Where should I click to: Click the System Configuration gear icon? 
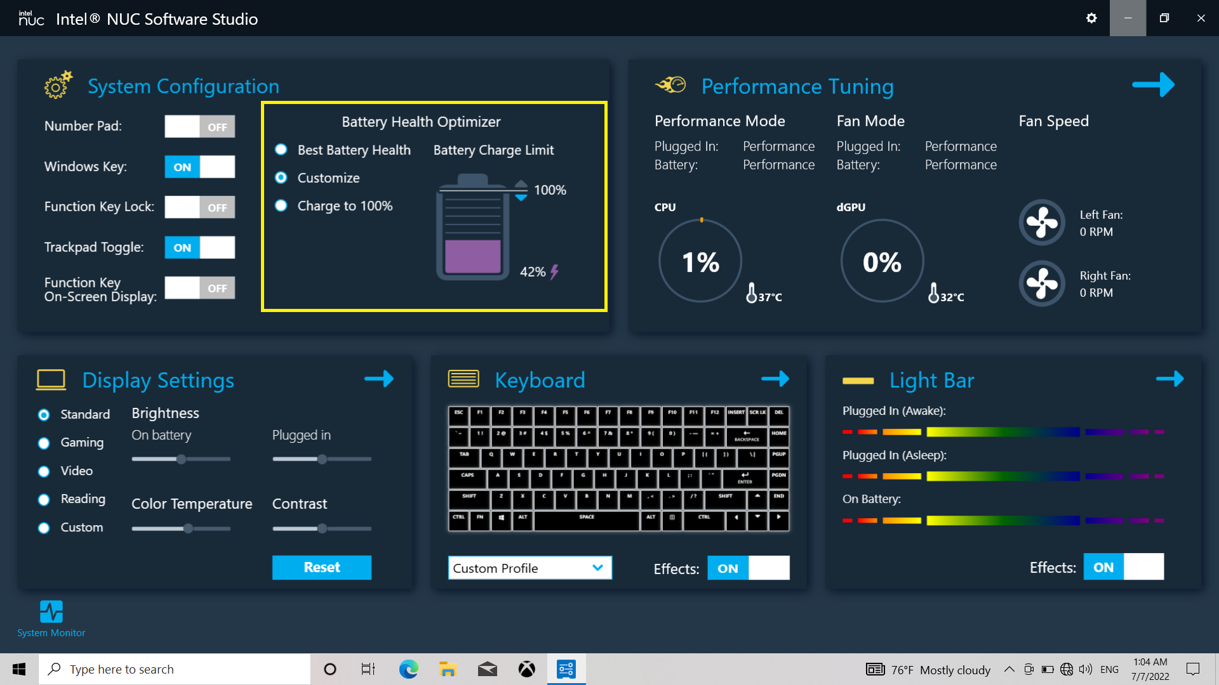click(58, 85)
